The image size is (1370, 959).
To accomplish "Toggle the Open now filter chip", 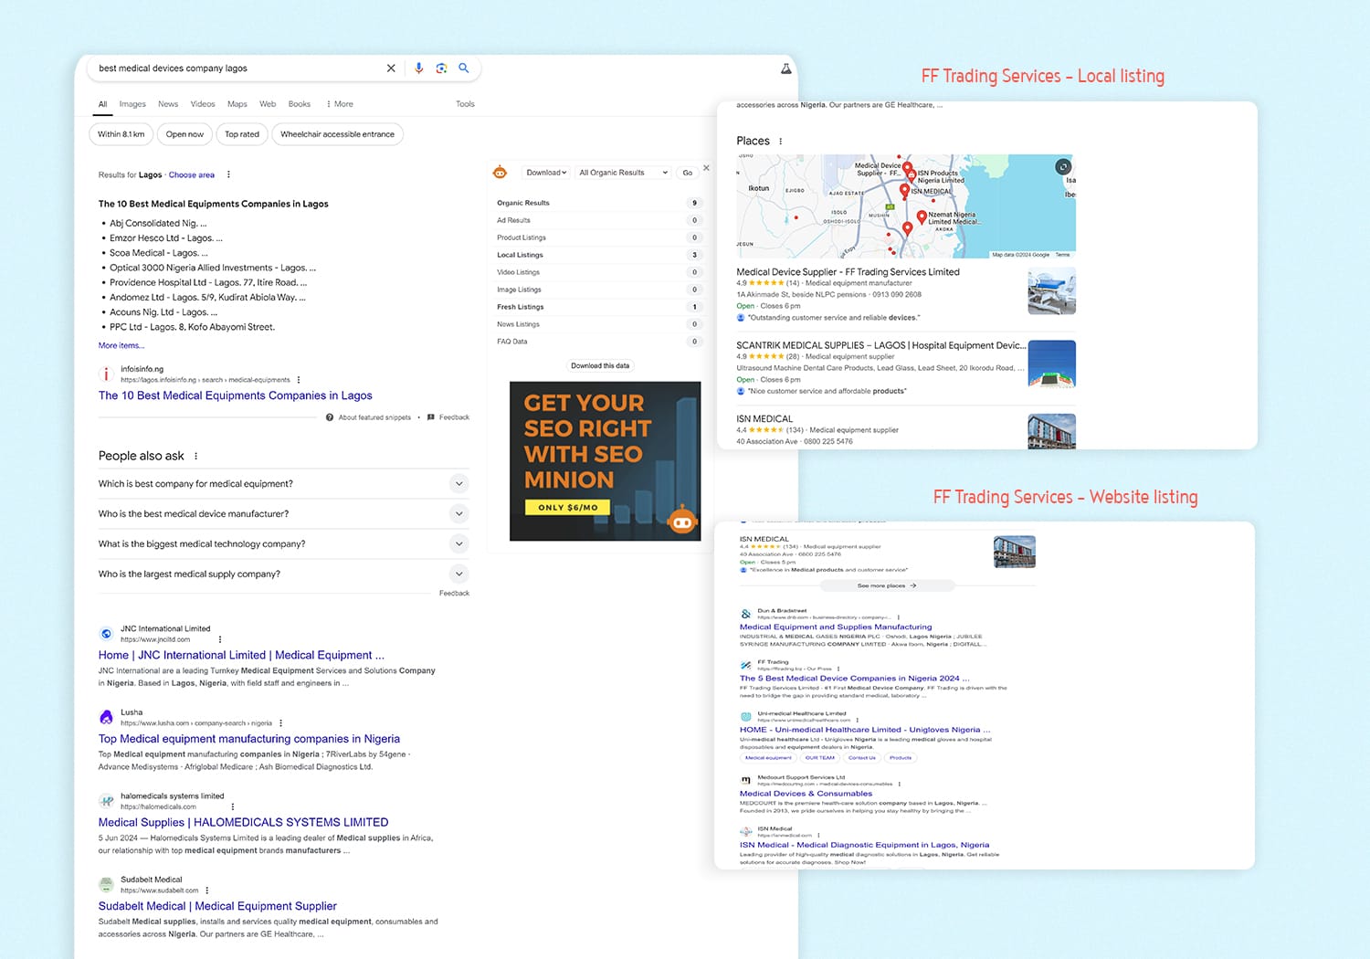I will coord(184,134).
